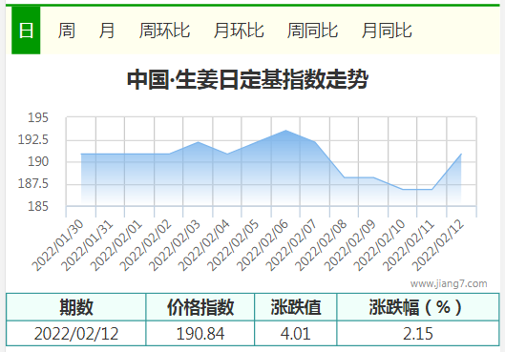Click the 2022/02/12 end point on chart

point(461,155)
